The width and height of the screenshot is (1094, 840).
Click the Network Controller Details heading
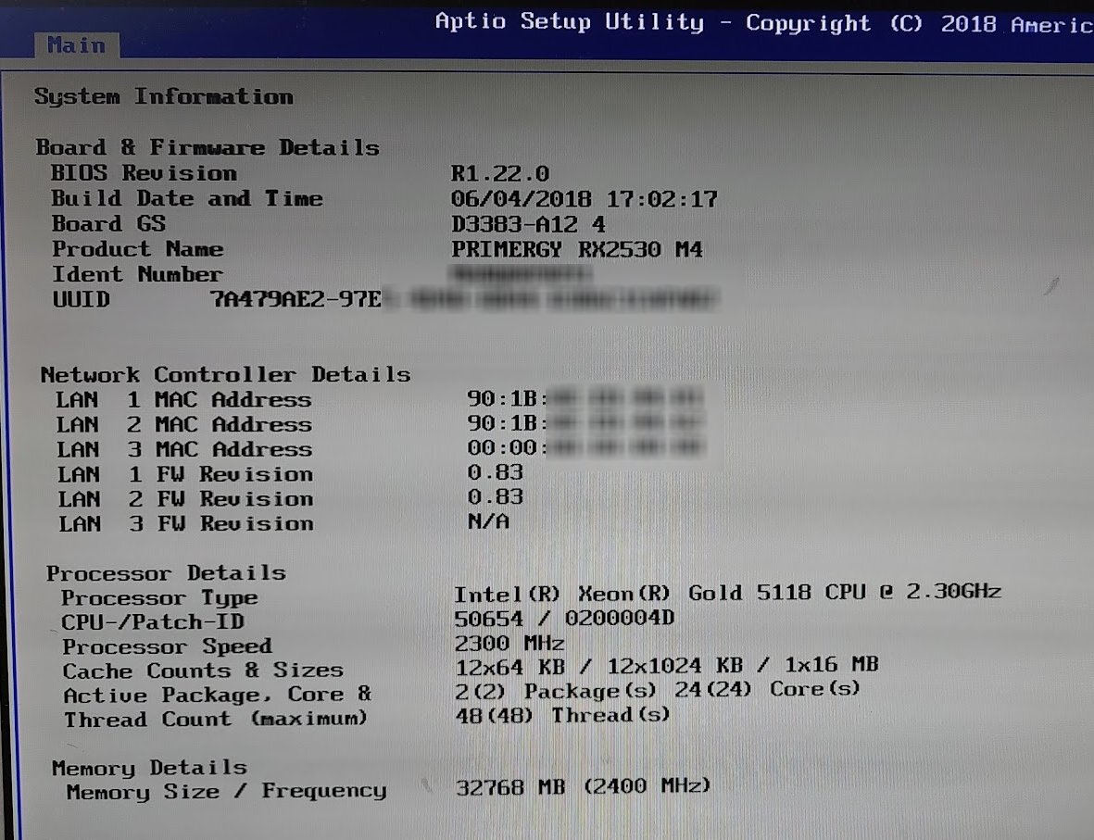226,375
